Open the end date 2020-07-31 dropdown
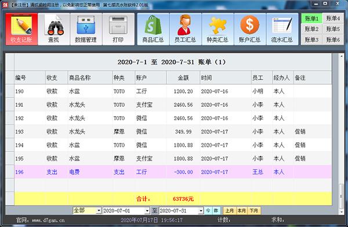The height and width of the screenshot is (227, 348). 201,211
